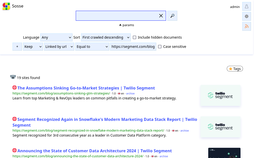Click the 3rd consecutive year description text

(89, 135)
